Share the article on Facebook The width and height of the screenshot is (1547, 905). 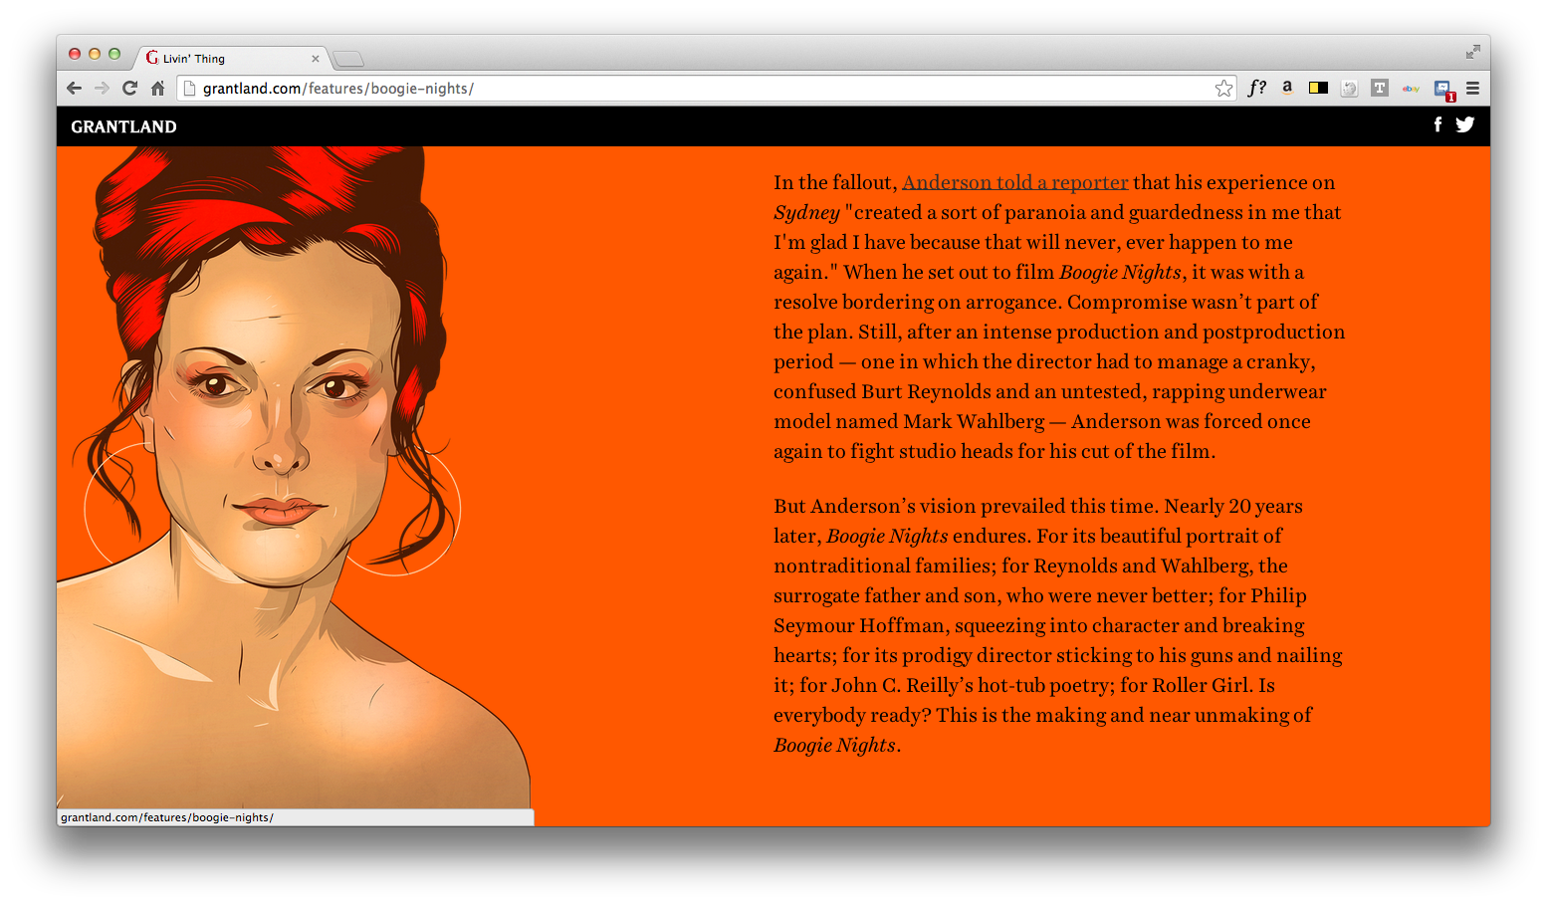(1436, 124)
